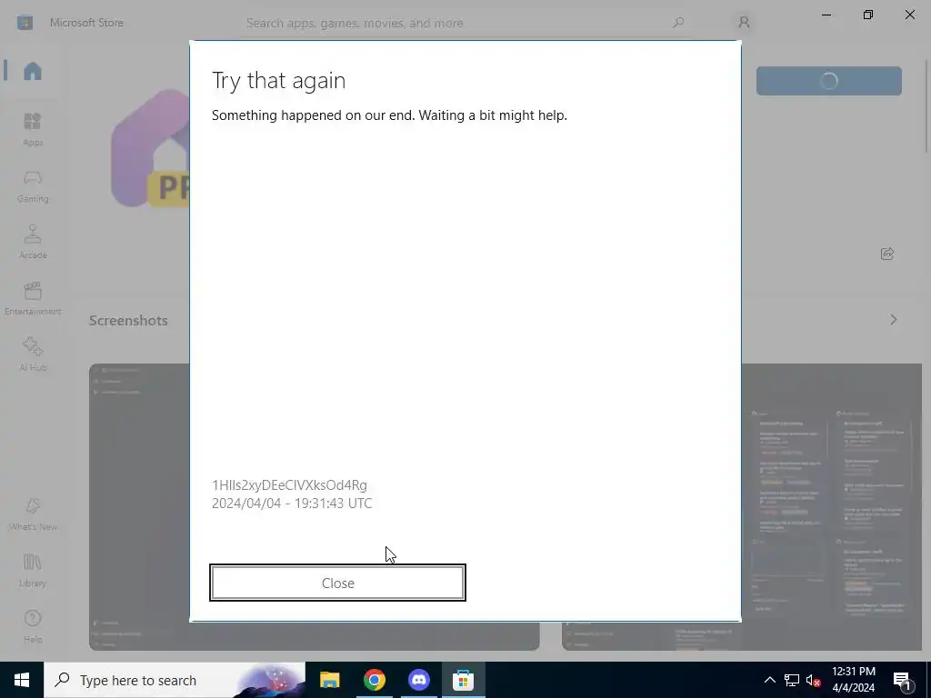Click 'Something happened on our end' message
The height and width of the screenshot is (698, 931).
pyautogui.click(x=389, y=115)
